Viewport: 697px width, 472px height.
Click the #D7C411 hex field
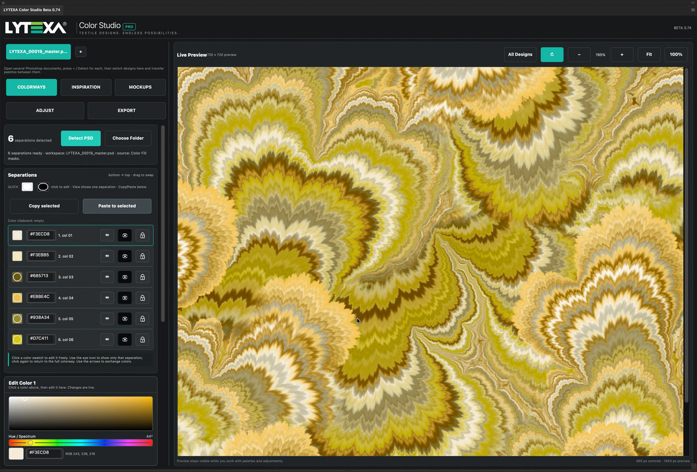pyautogui.click(x=41, y=339)
